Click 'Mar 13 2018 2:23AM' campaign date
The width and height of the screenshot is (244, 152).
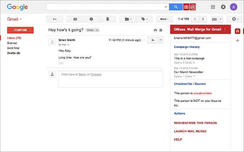(186, 54)
